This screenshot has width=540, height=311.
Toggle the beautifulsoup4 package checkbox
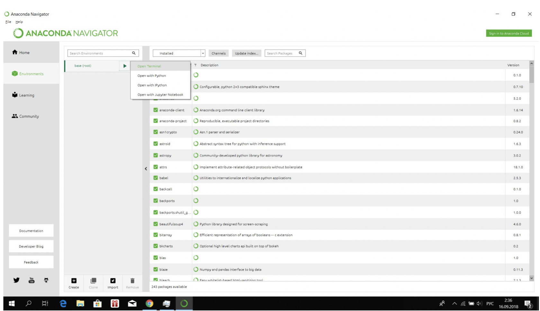coord(156,224)
